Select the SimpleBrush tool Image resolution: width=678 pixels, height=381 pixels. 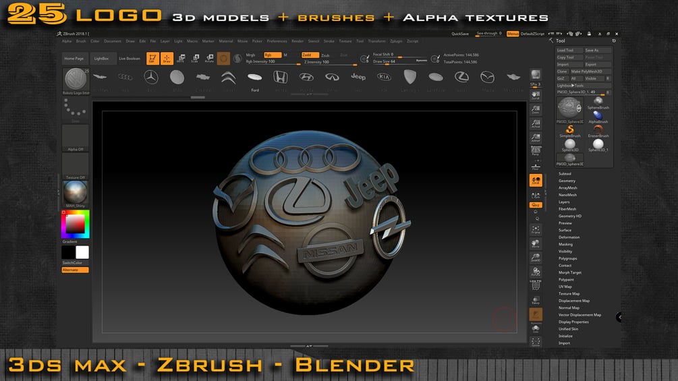coord(569,131)
